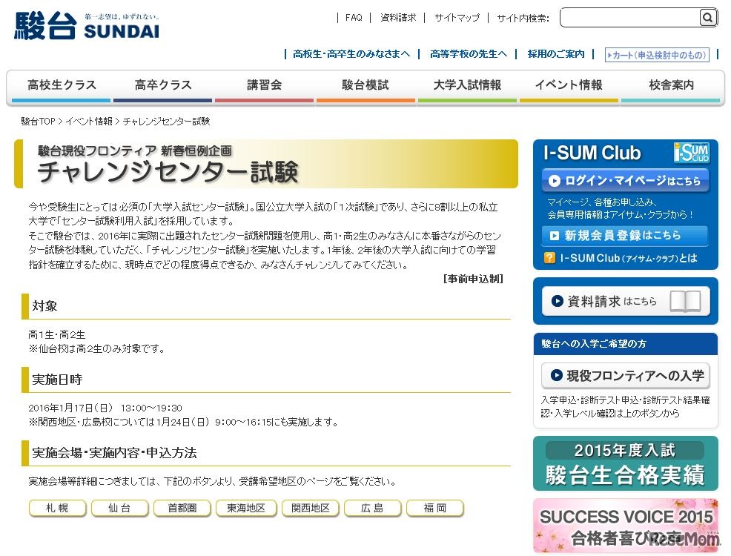This screenshot has height=556, width=731.
Task: Open the SUCCESS VOICE 2015 banner
Action: (625, 526)
